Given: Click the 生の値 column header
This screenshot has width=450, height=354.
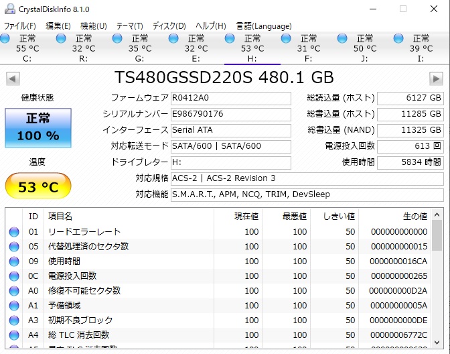Looking at the screenshot, I should 394,217.
